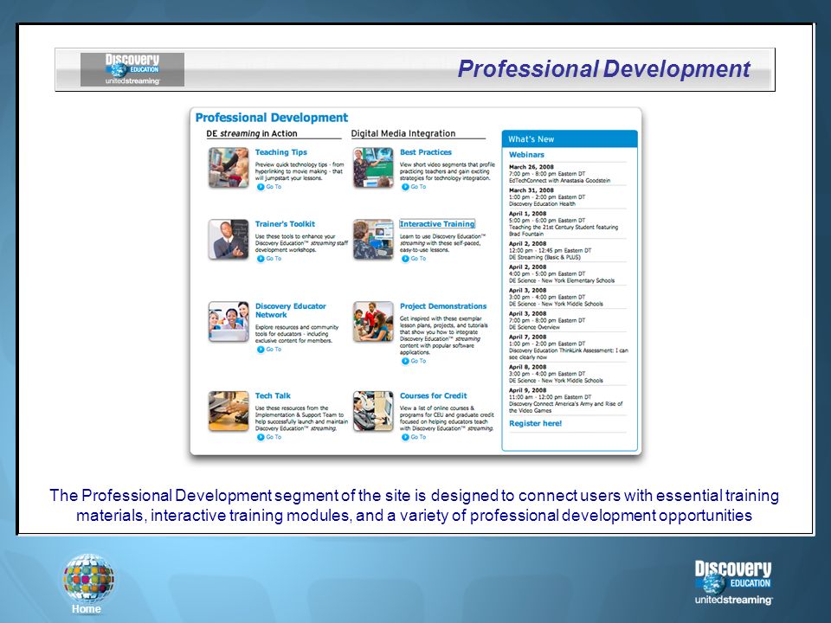Screen dimensions: 831x623
Task: Click the Digital Media Integration heading
Action: [x=403, y=133]
